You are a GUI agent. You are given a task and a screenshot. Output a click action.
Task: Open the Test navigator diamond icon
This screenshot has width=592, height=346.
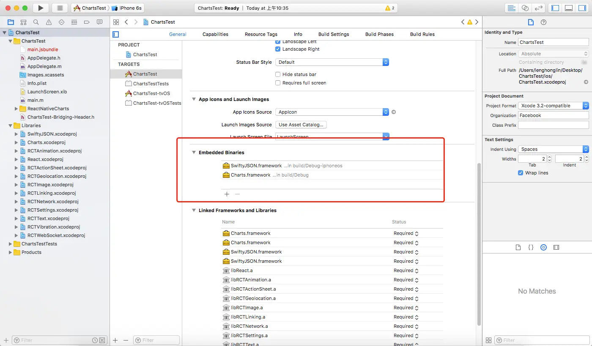[x=62, y=22]
